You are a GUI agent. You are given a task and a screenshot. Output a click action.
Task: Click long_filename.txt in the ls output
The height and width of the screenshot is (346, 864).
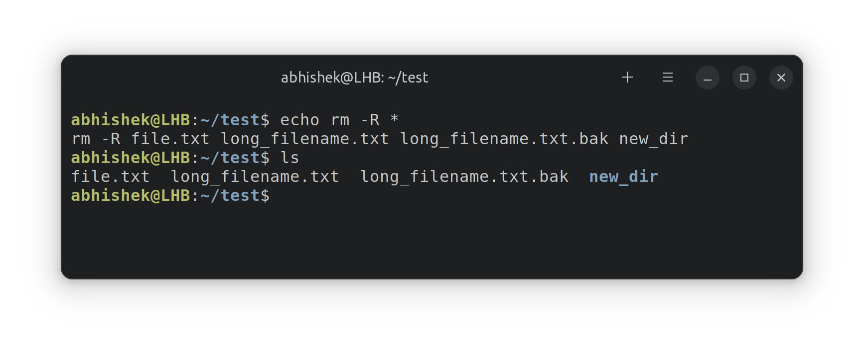(x=255, y=176)
